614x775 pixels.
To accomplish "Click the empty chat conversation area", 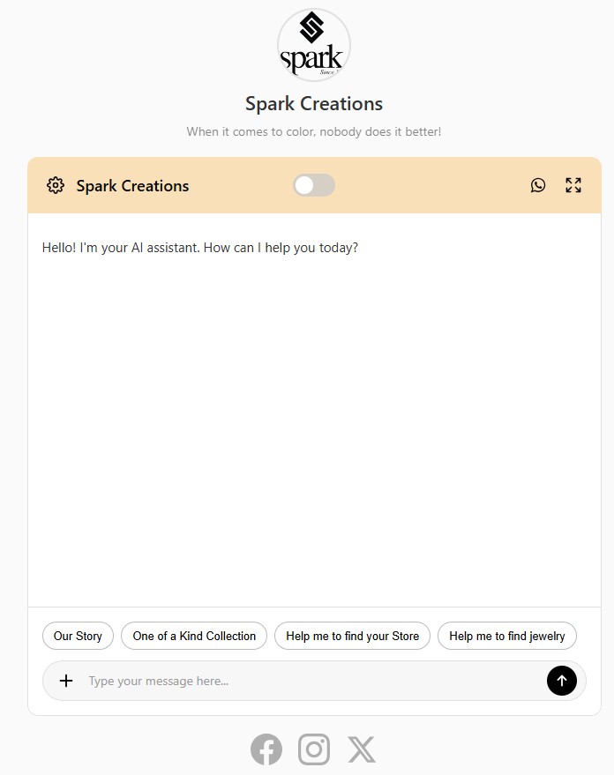I will point(314,423).
